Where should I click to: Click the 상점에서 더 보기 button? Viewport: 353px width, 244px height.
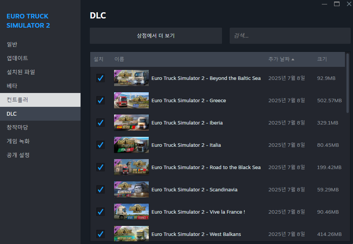[x=156, y=36]
